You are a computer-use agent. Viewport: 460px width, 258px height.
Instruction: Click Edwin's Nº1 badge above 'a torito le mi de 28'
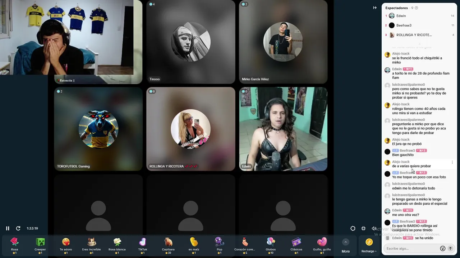[x=408, y=69]
